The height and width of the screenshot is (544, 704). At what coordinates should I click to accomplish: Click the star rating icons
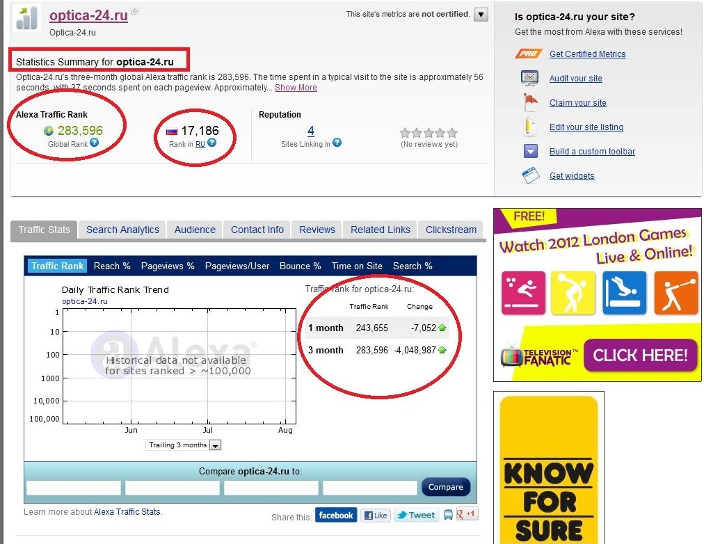tap(429, 133)
